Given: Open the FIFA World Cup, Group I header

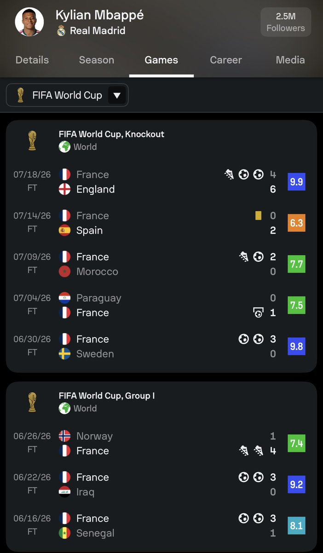Looking at the screenshot, I should click(107, 395).
